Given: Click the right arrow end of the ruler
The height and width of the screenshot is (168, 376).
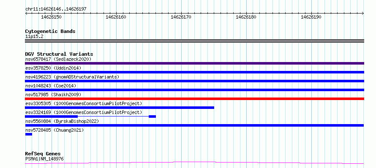Looking at the screenshot, I should pyautogui.click(x=363, y=14).
